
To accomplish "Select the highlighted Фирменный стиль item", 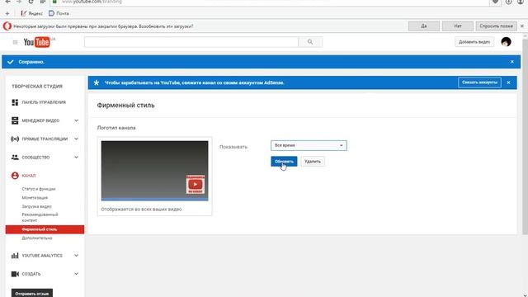I will point(45,229).
